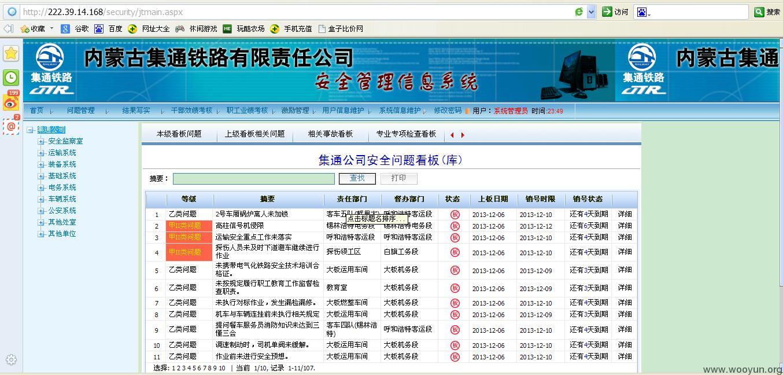Open the mail @ sidebar icon

coord(11,126)
